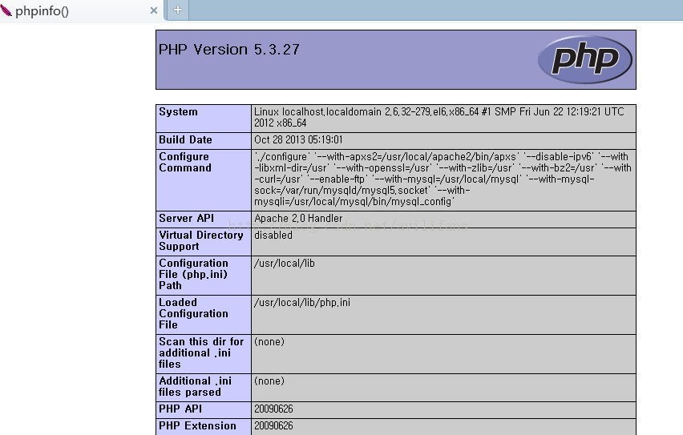Select the /usr/local/lib path value
This screenshot has height=435, width=683.
285,264
